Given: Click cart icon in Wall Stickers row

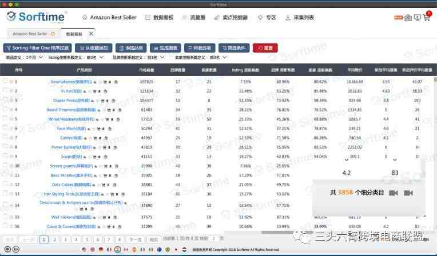Looking at the screenshot, I should 105,217.
